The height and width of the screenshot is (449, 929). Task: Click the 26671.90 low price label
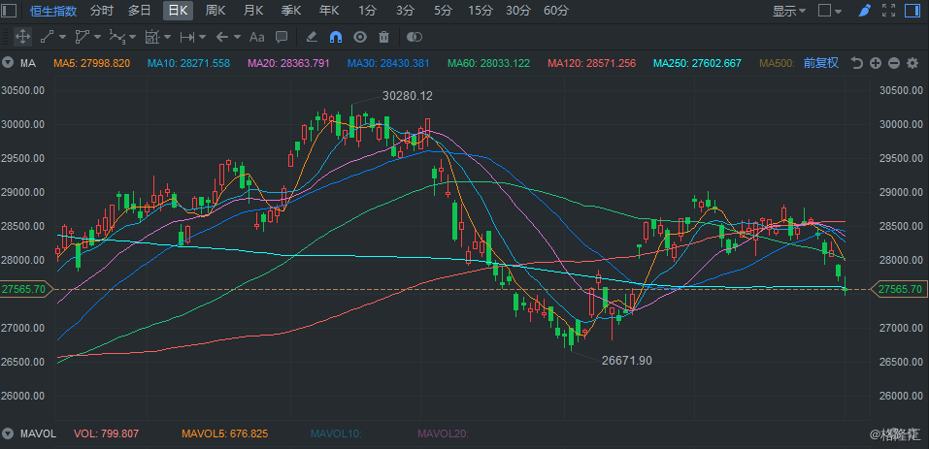click(x=627, y=360)
